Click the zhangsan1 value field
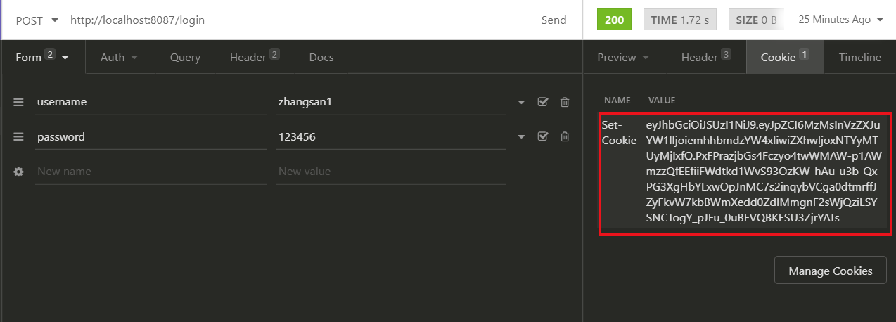The image size is (896, 322). coord(391,102)
